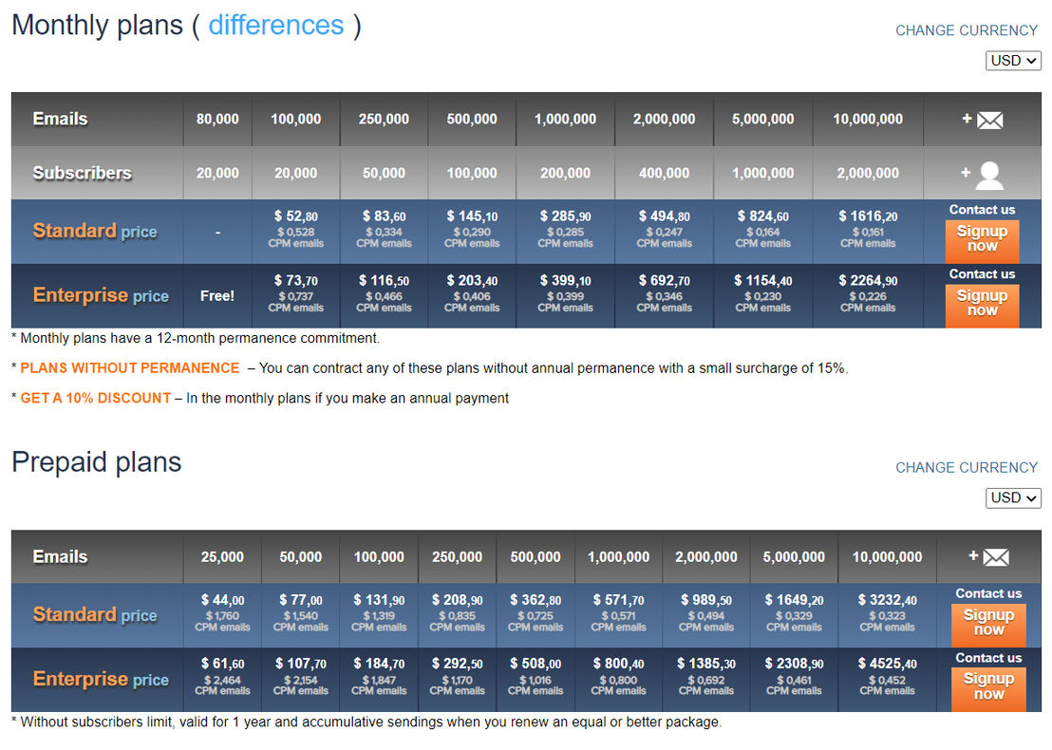Image resolution: width=1052 pixels, height=750 pixels.
Task: Click the $ 2264,90 Enterprise monthly price
Action: 868,280
